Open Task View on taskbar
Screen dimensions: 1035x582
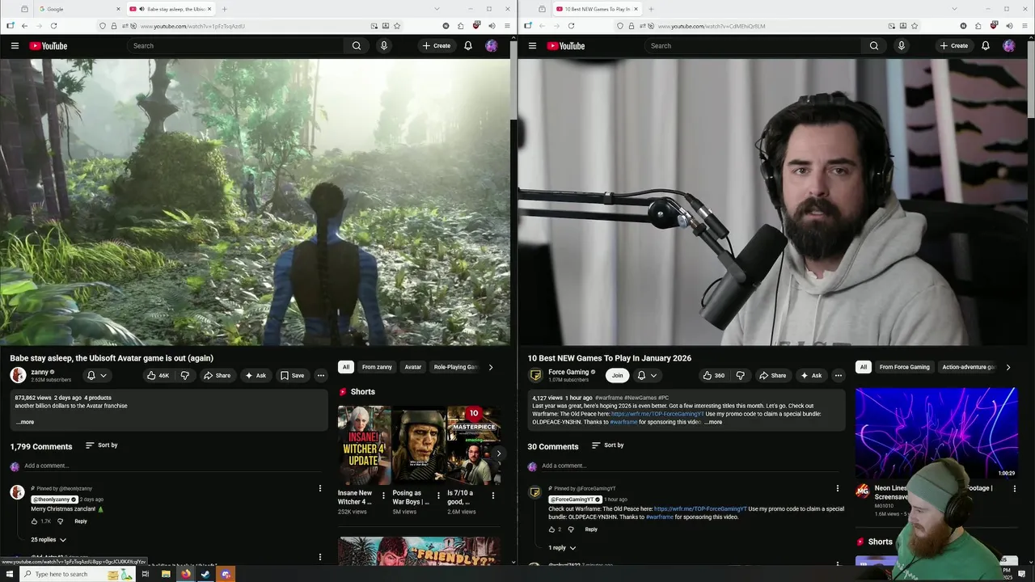[146, 574]
